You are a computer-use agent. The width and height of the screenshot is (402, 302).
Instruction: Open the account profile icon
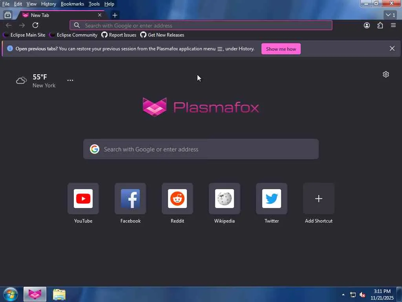click(367, 25)
